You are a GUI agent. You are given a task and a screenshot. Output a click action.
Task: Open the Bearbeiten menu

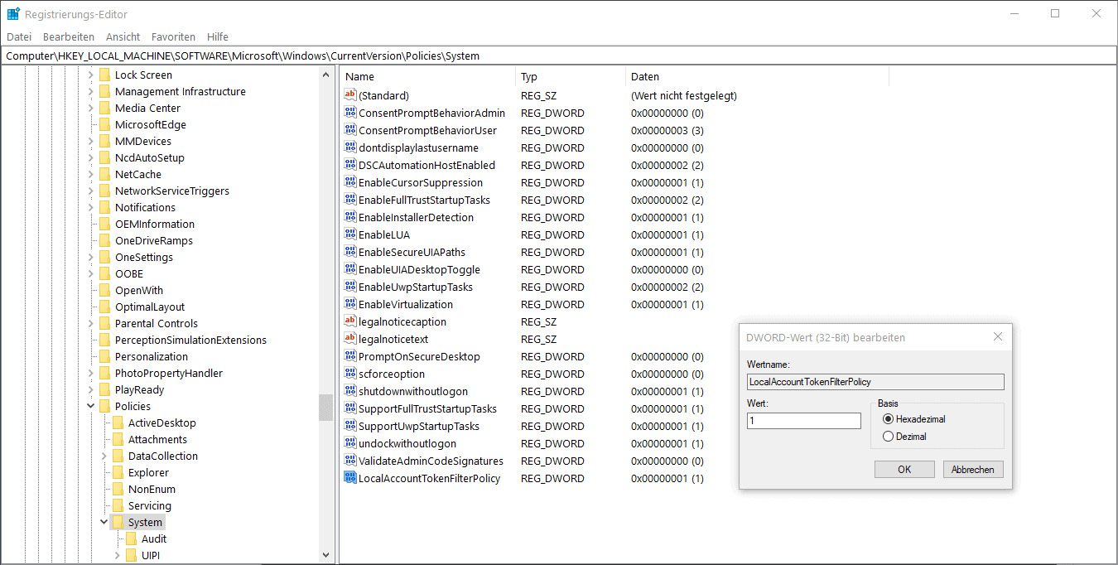(69, 36)
